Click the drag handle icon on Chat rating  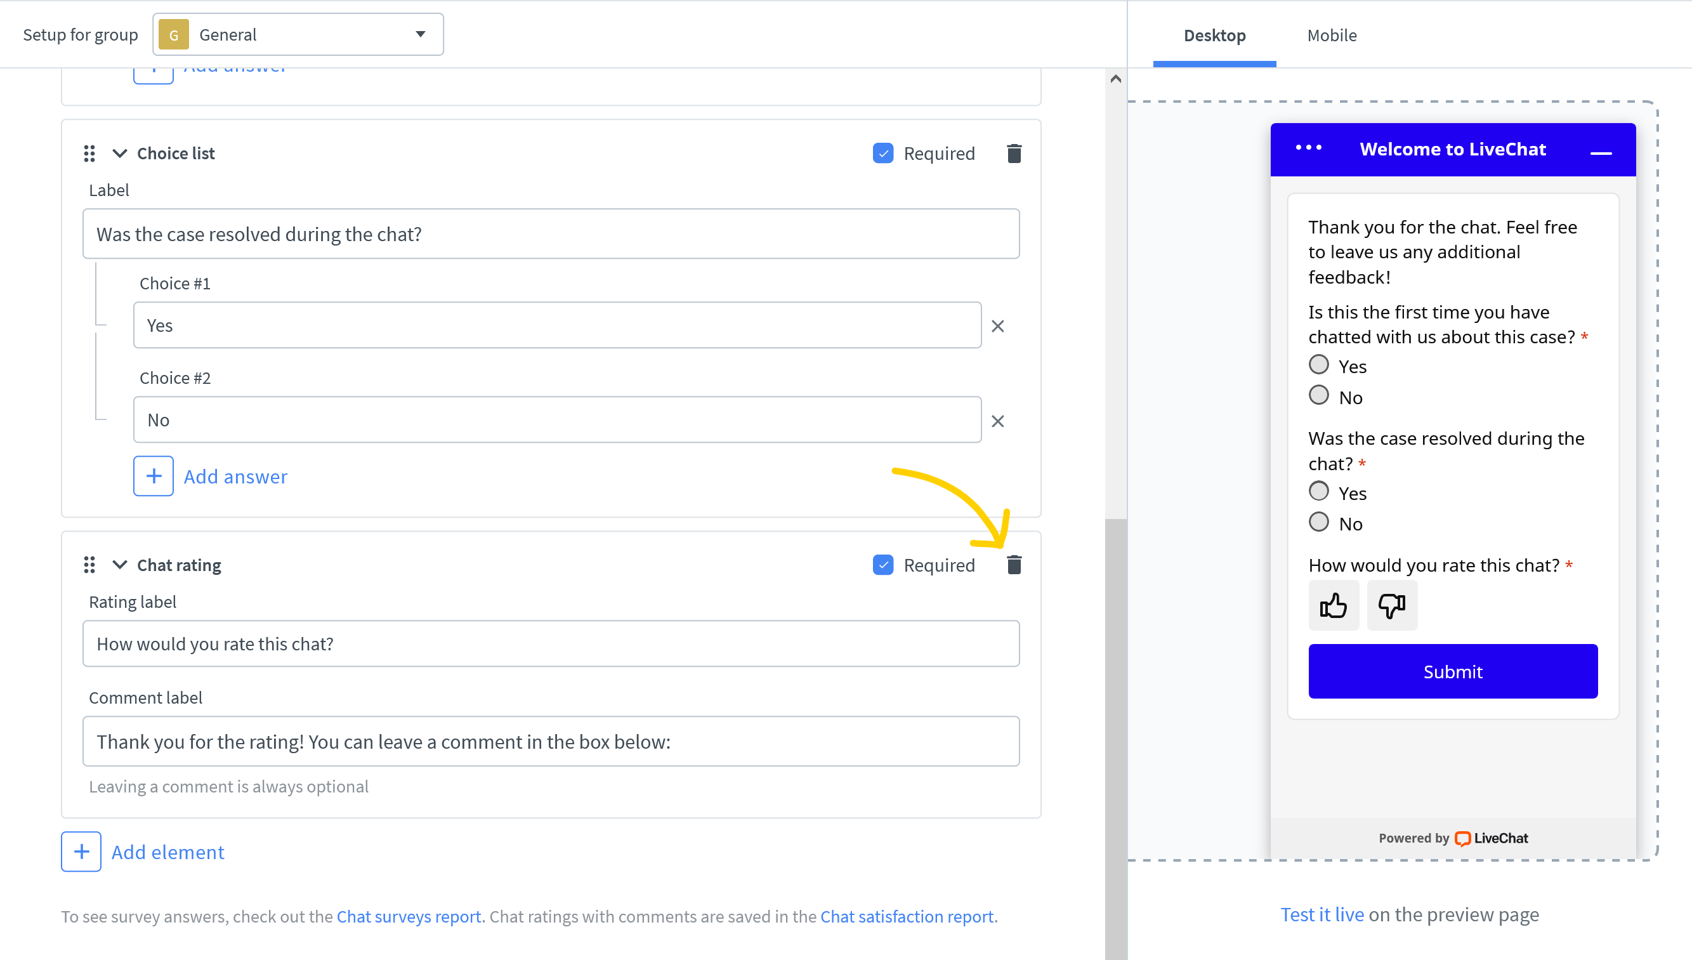[91, 565]
